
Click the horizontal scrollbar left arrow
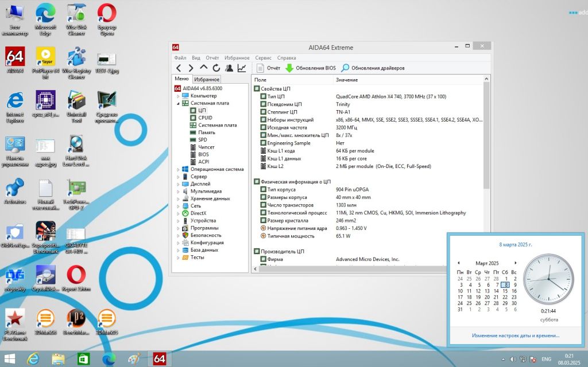point(256,269)
